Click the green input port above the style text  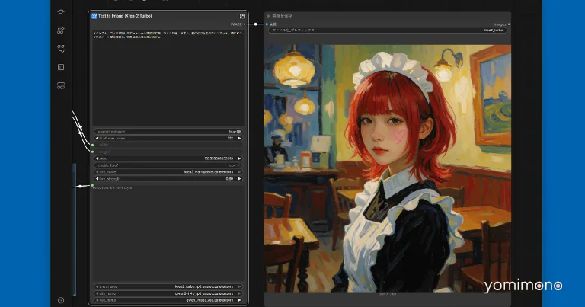point(92,186)
